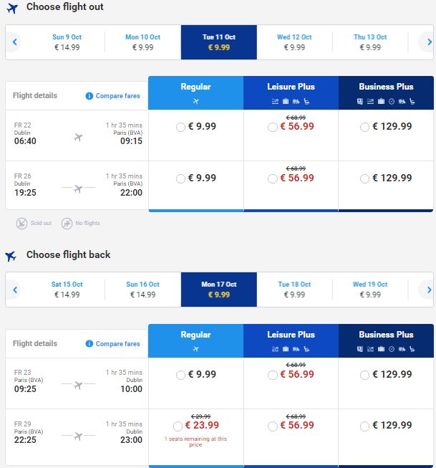Switch return date to Sun 16 Oct
The height and width of the screenshot is (468, 436).
tap(143, 290)
